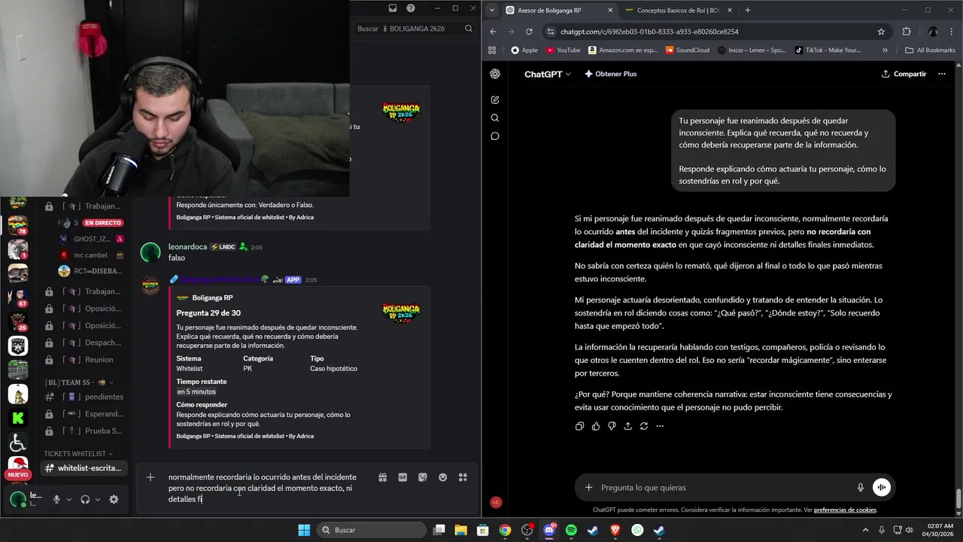Show hidden bookmarks overflow chevron
Viewport: 963px width, 542px height.
click(x=885, y=50)
